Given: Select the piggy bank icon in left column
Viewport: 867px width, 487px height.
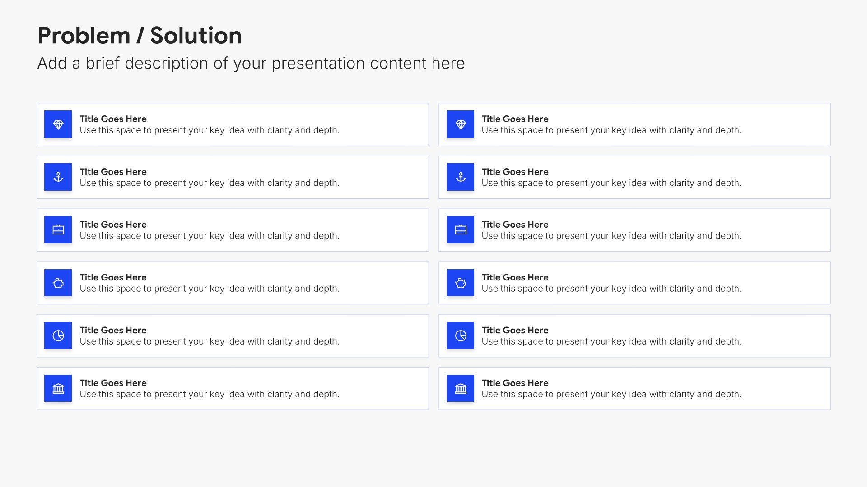Looking at the screenshot, I should pos(58,283).
